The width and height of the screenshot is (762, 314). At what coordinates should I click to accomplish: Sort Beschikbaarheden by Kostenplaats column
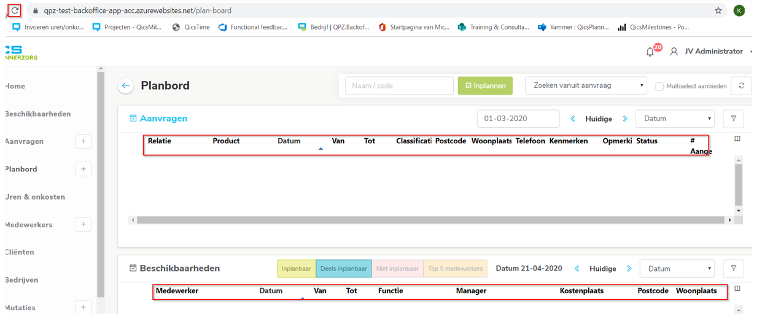581,291
